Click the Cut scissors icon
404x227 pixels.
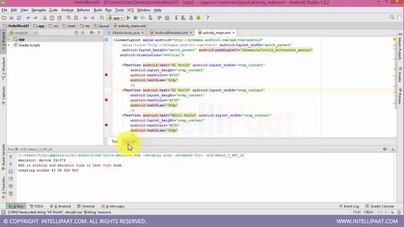[x=45, y=18]
